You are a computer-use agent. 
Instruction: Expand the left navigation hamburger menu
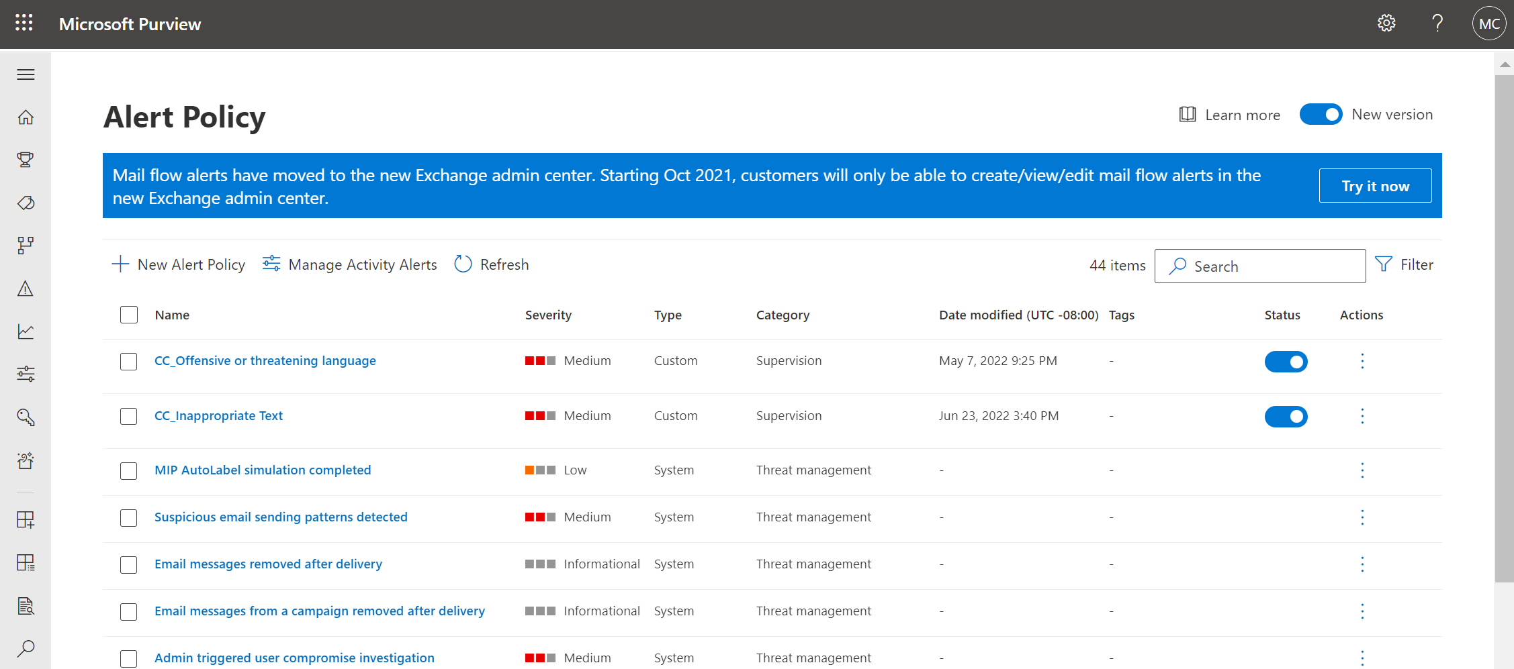tap(26, 74)
